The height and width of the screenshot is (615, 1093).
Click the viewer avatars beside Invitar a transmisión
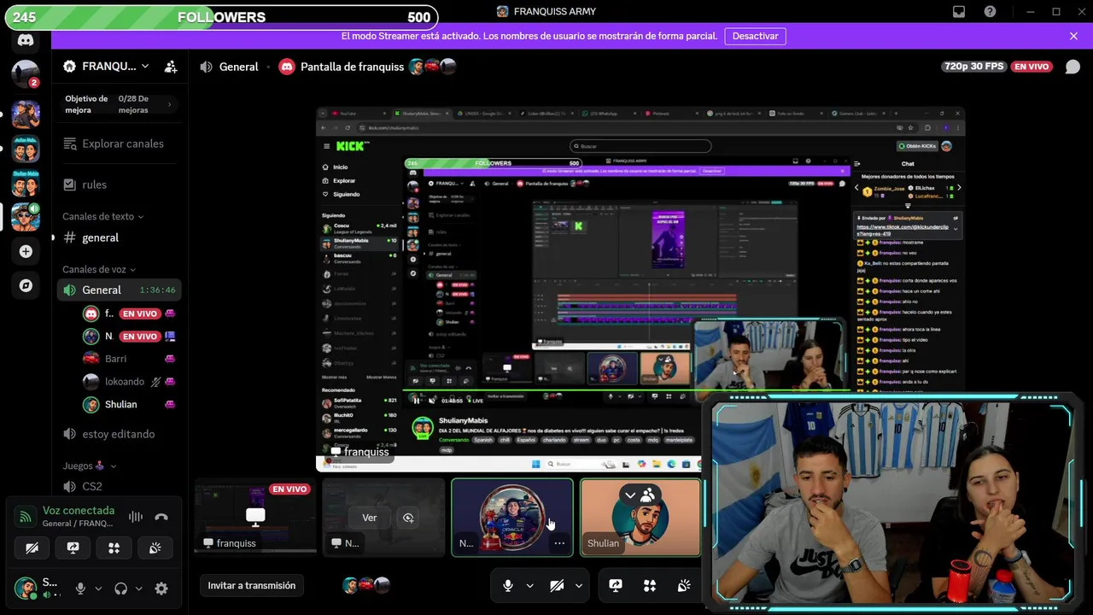point(365,585)
